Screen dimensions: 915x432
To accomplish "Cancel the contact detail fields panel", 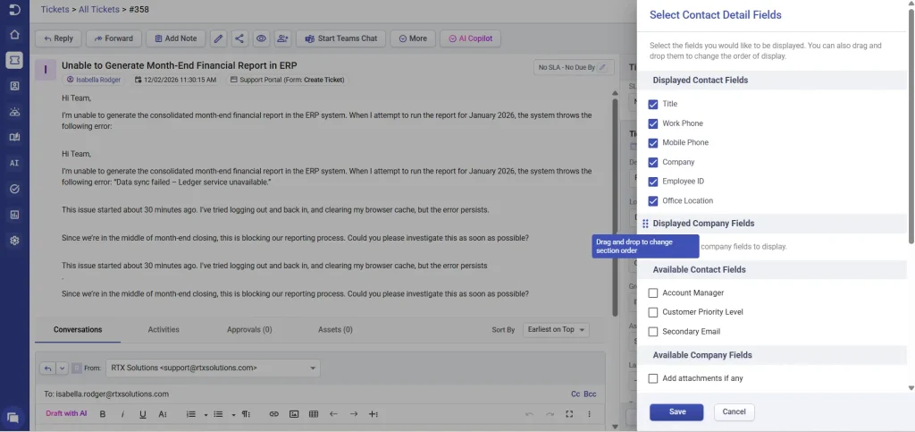I will [x=735, y=412].
